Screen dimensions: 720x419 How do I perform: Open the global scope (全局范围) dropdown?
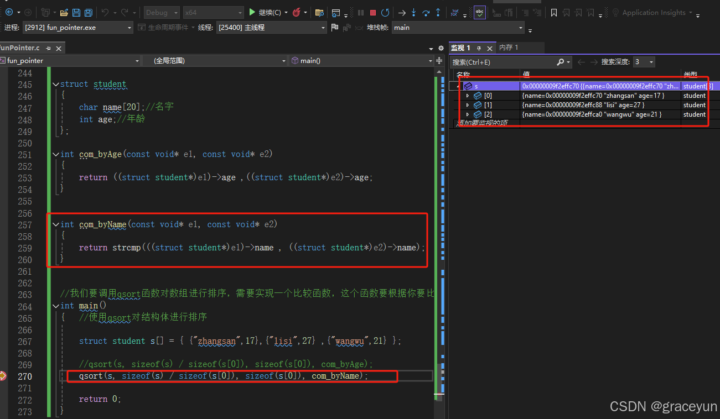click(215, 61)
